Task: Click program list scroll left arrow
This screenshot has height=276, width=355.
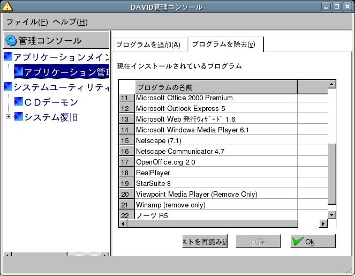Action: coord(123,223)
